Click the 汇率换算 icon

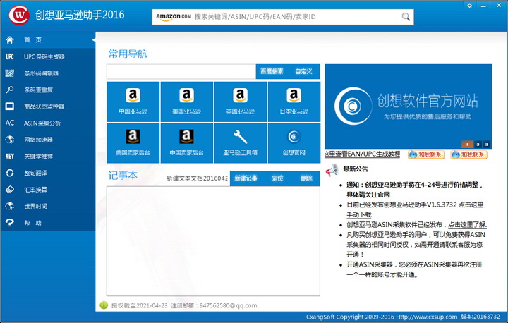[10, 189]
